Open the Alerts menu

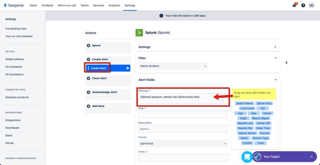tap(33, 5)
